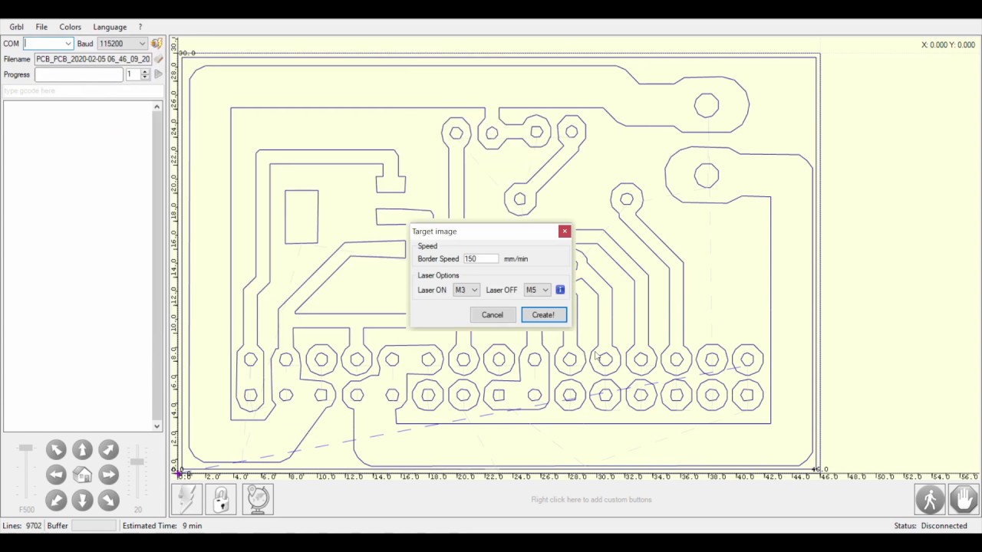Viewport: 982px width, 552px height.
Task: Click the console log scroll up arrow
Action: point(157,107)
